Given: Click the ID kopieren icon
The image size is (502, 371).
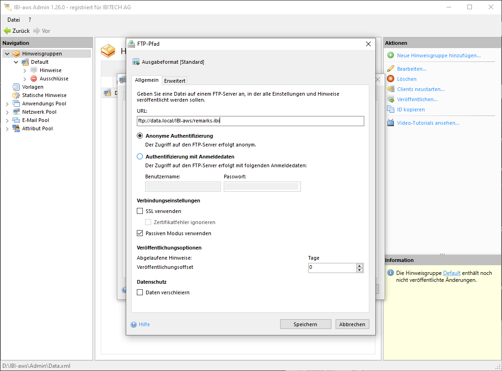Looking at the screenshot, I should [x=391, y=109].
